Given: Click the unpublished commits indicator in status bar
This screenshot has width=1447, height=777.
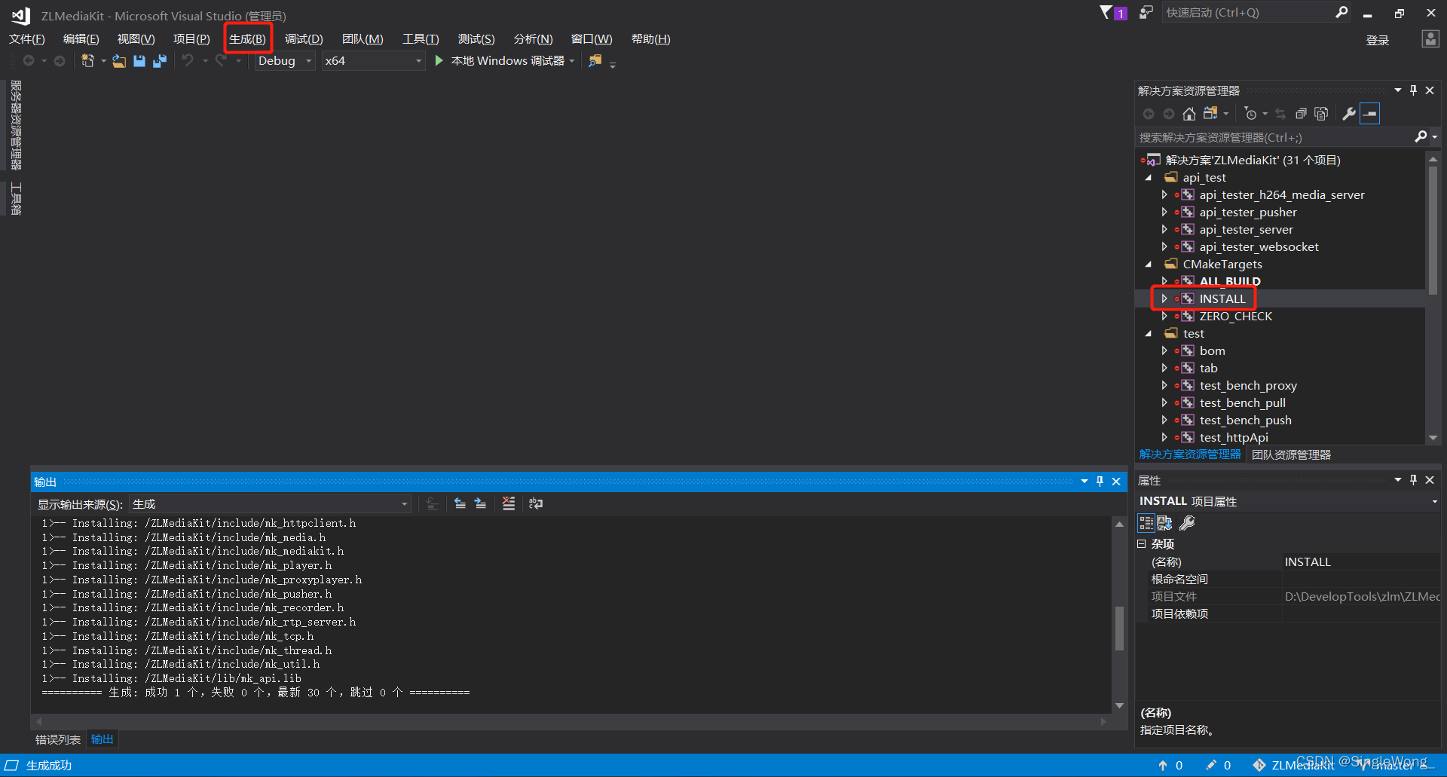Looking at the screenshot, I should [1170, 765].
